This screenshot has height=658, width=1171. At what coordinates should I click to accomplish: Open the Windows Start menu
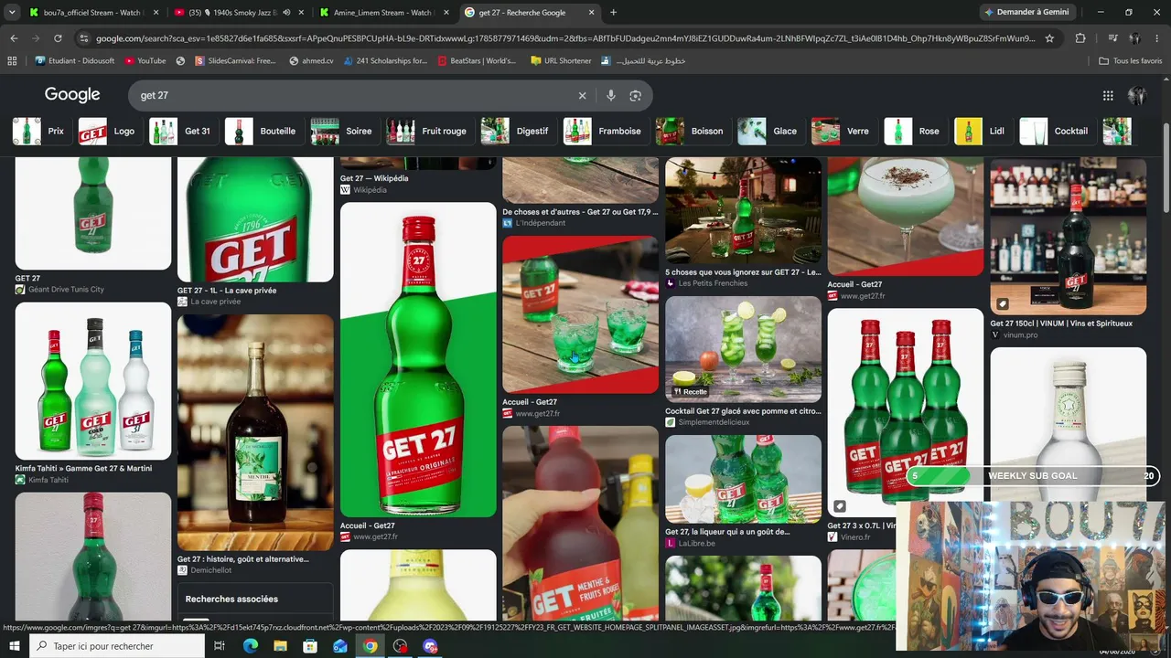(15, 646)
